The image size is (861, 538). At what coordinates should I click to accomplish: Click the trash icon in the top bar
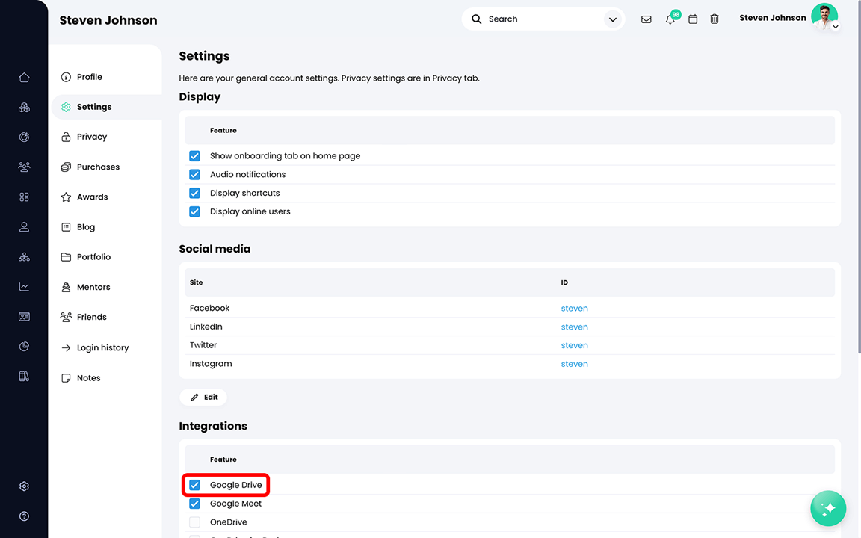[714, 19]
